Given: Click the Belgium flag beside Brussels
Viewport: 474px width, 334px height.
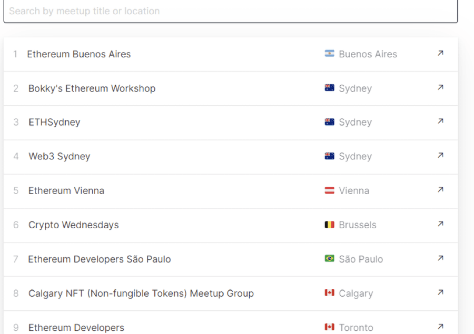Looking at the screenshot, I should coord(330,225).
